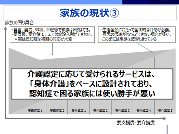The width and height of the screenshot is (179, 134).
Task: Click the horizontal axis right arrowhead
Action: (165, 119)
